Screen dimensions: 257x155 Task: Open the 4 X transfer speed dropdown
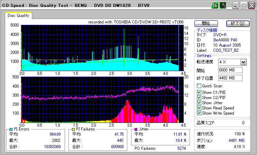(243, 62)
